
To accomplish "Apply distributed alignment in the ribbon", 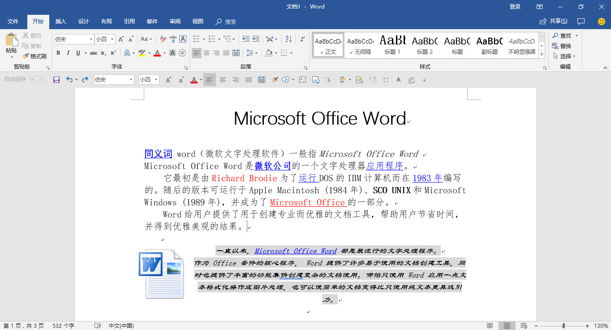I will click(x=236, y=53).
